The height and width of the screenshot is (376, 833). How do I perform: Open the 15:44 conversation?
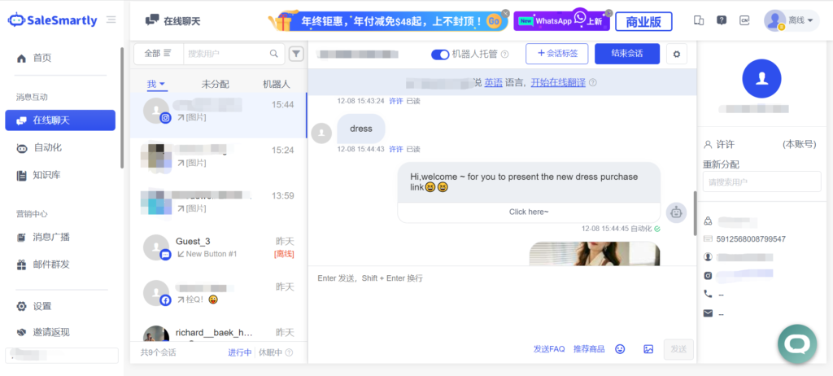click(x=218, y=116)
